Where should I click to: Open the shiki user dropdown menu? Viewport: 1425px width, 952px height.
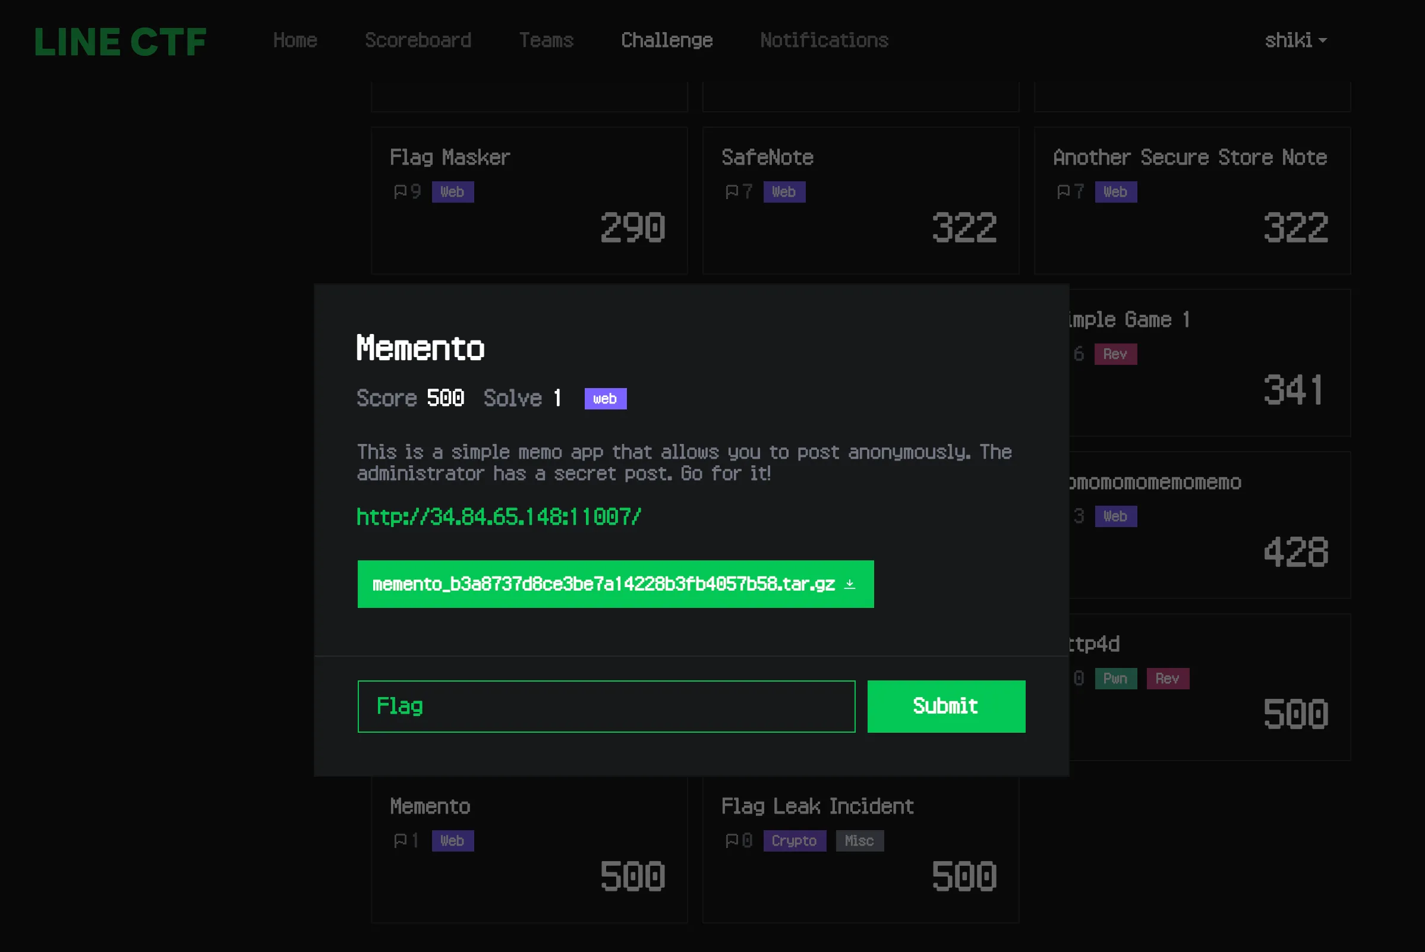click(1295, 40)
